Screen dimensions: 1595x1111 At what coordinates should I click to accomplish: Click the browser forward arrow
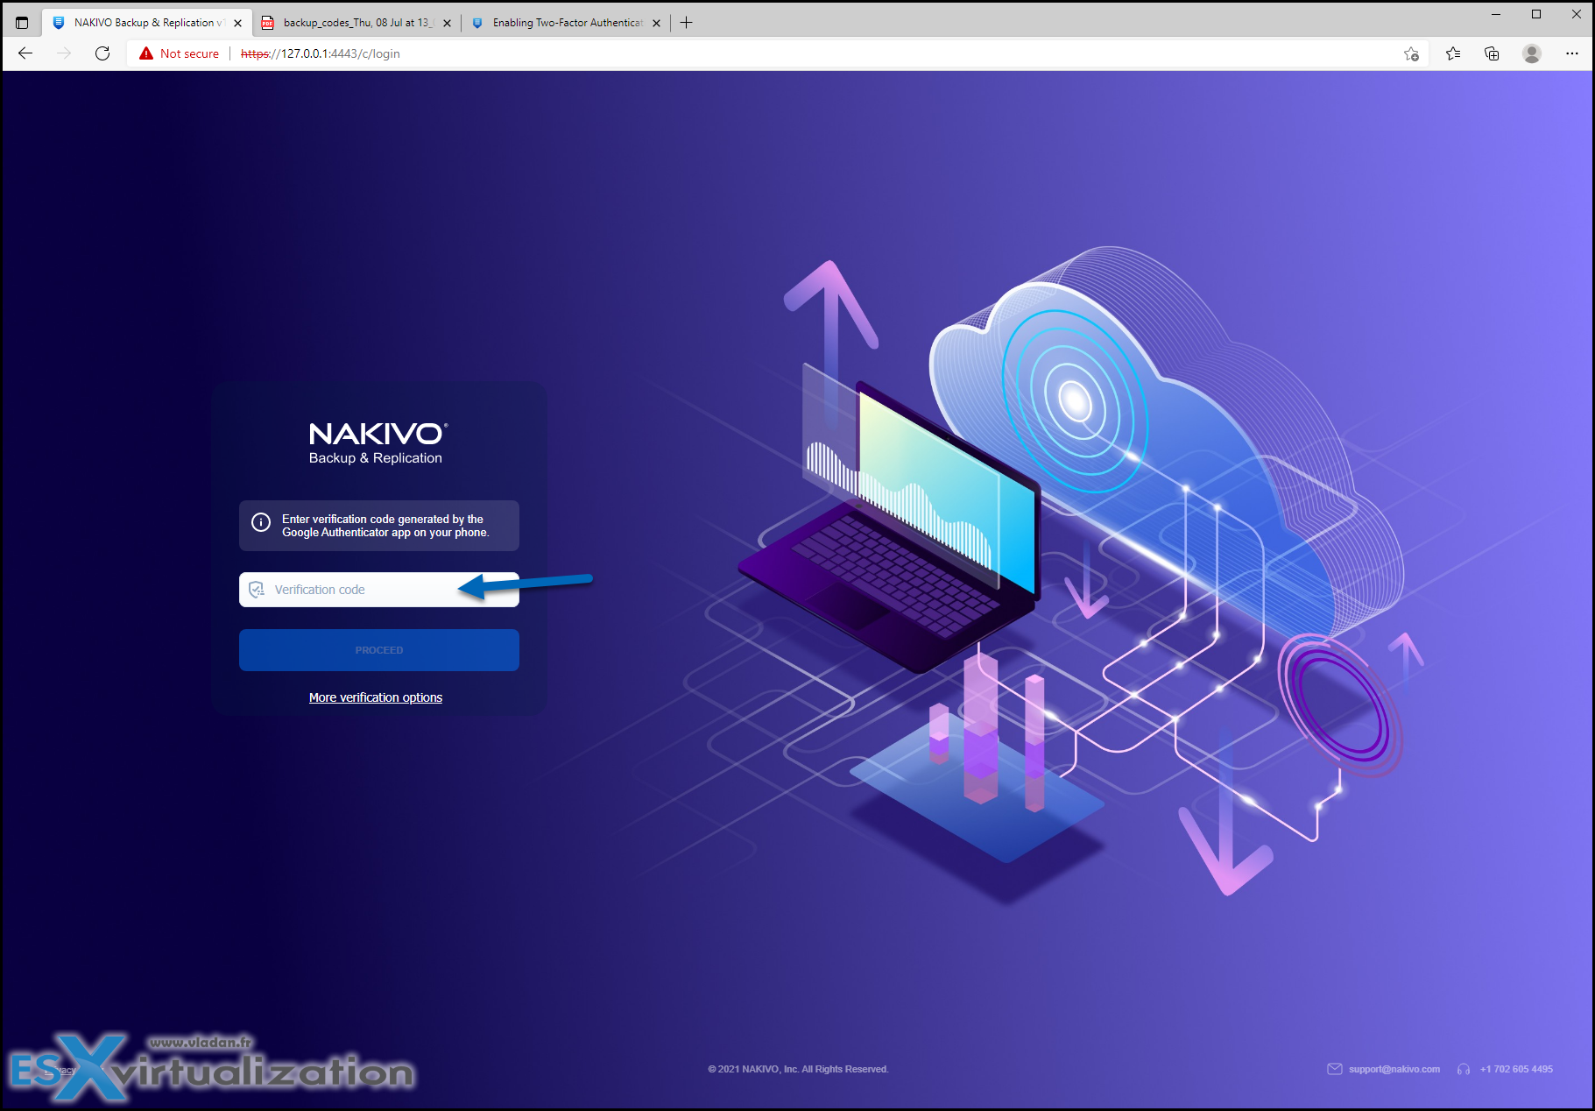[64, 53]
